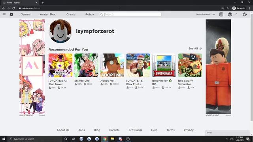
Task: Reload the Roblox page
Action: 13,8
